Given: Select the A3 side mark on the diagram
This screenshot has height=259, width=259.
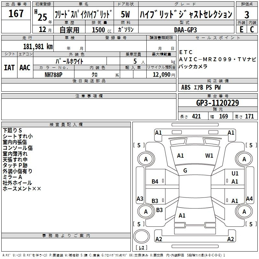Looking at the screenshot, I should 140,199.
